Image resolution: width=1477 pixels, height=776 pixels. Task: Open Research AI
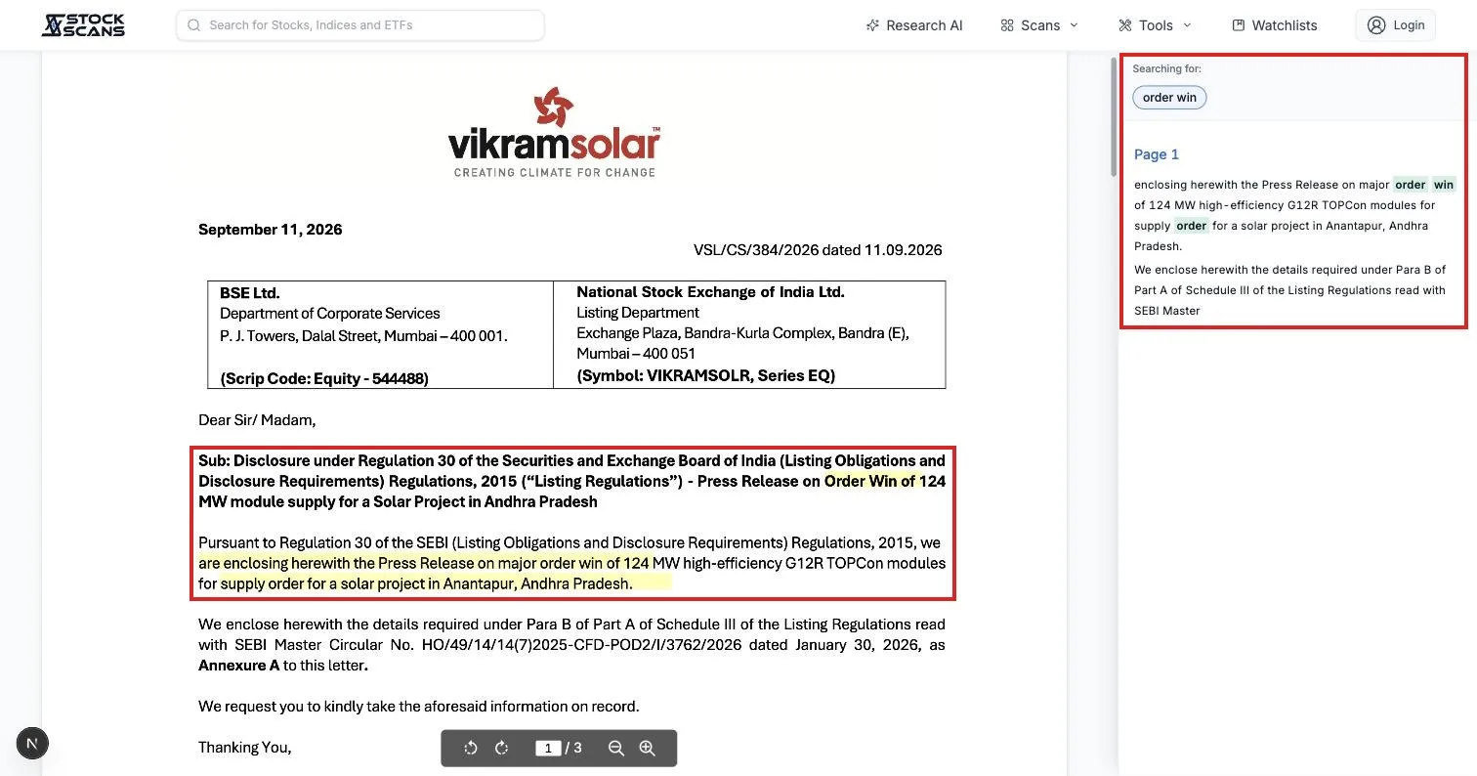(x=914, y=25)
